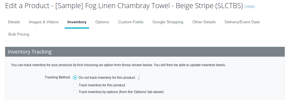289x111 pixels.
Task: Go to the Options tab
Action: tap(102, 22)
